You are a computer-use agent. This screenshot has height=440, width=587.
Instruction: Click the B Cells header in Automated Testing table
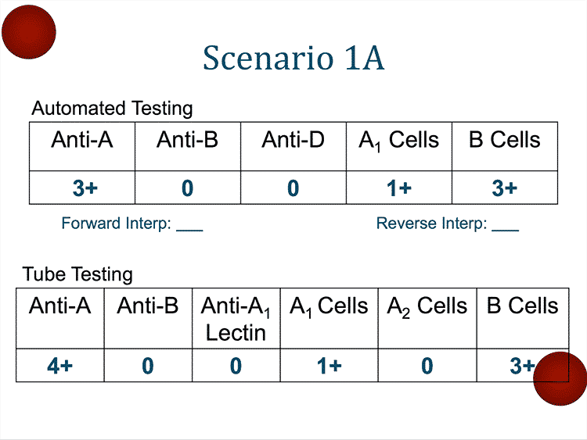(505, 141)
